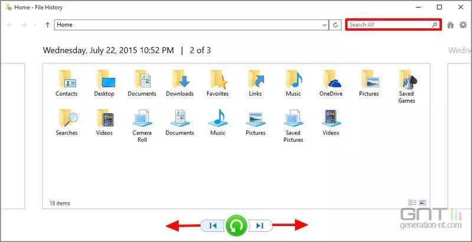Expand the address bar dropdown
The width and height of the screenshot is (472, 242).
(x=324, y=25)
